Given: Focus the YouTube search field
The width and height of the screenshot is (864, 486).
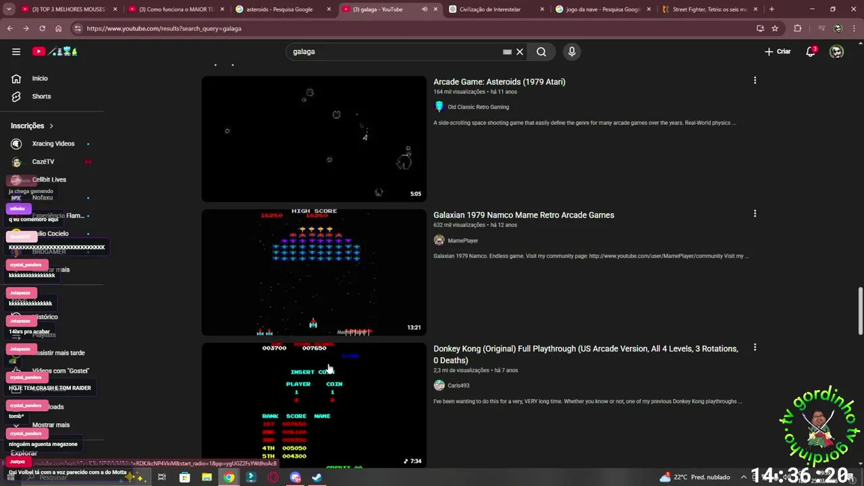Looking at the screenshot, I should tap(395, 51).
